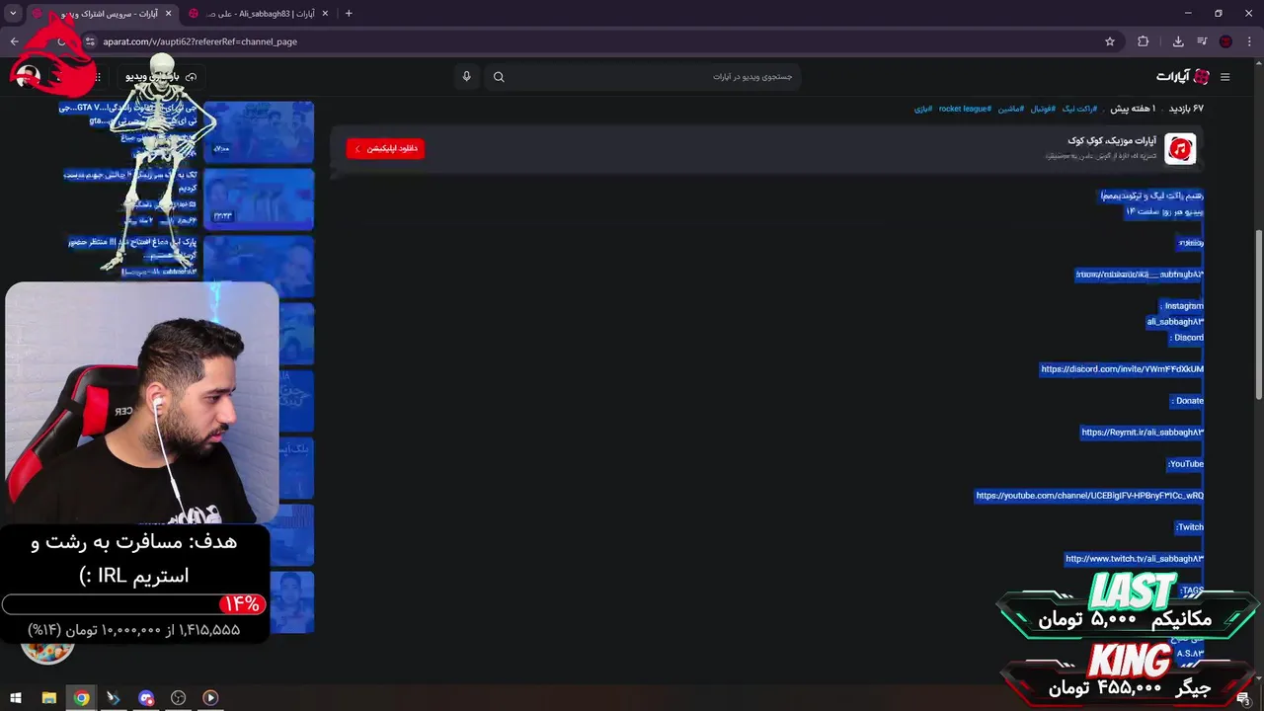Open the blue-bird app taskbar icon
The height and width of the screenshot is (711, 1264).
pos(114,698)
